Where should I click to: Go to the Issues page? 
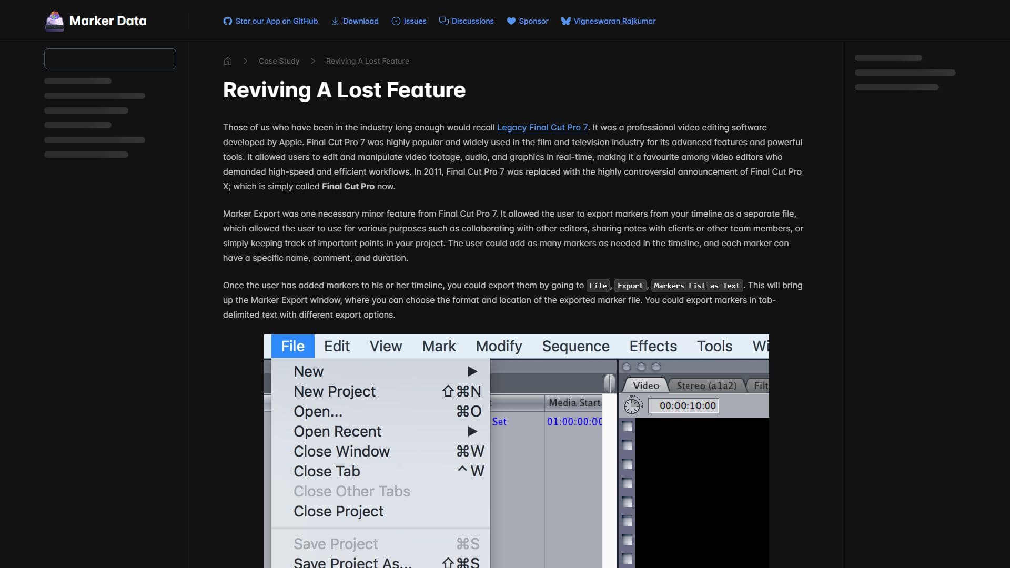(x=415, y=21)
